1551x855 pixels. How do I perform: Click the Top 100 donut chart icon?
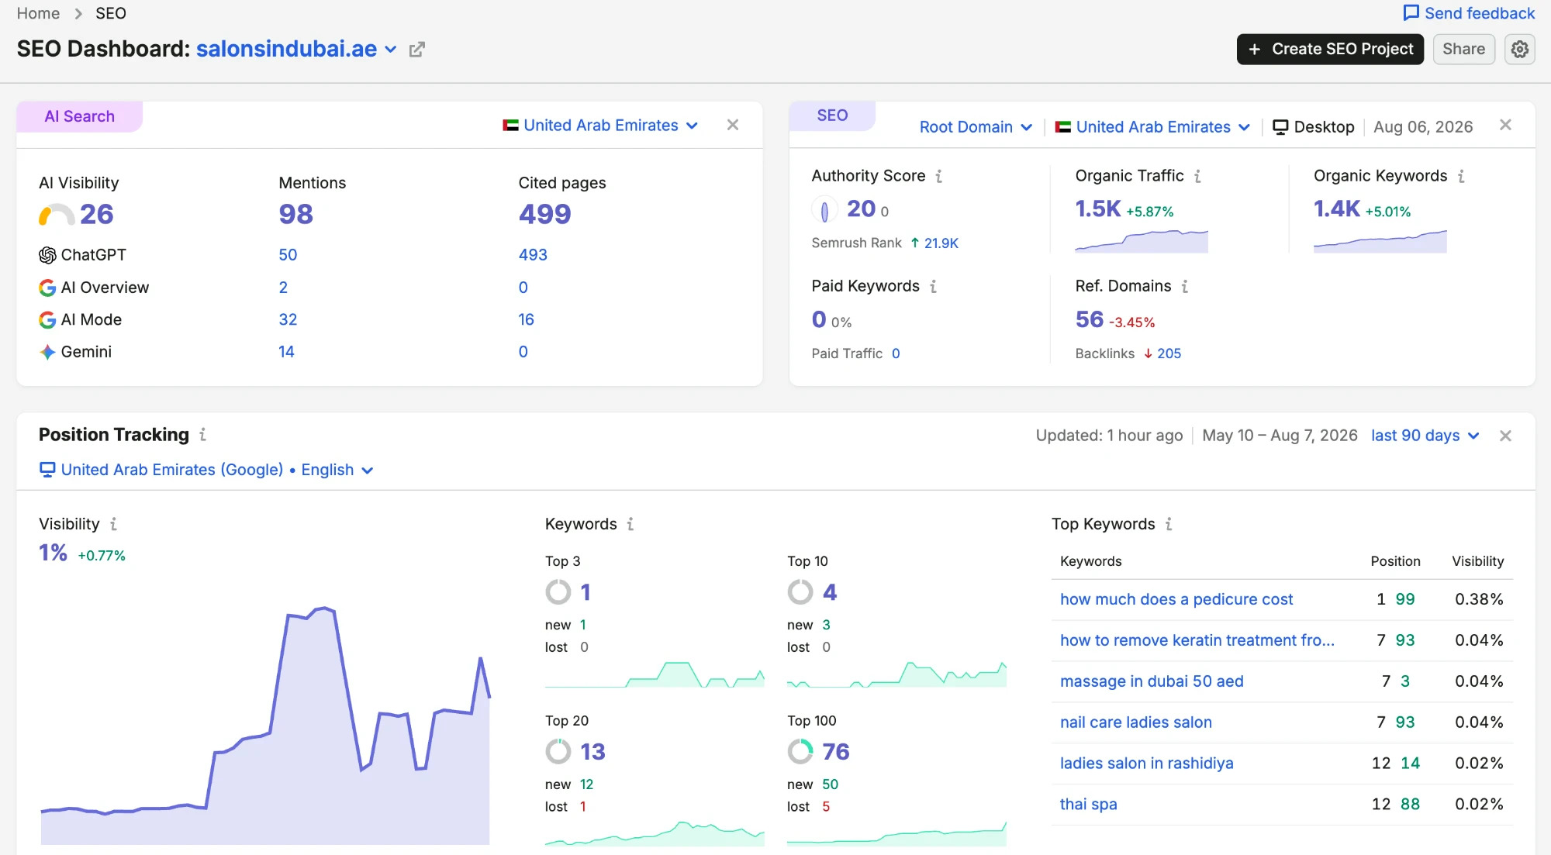click(800, 751)
